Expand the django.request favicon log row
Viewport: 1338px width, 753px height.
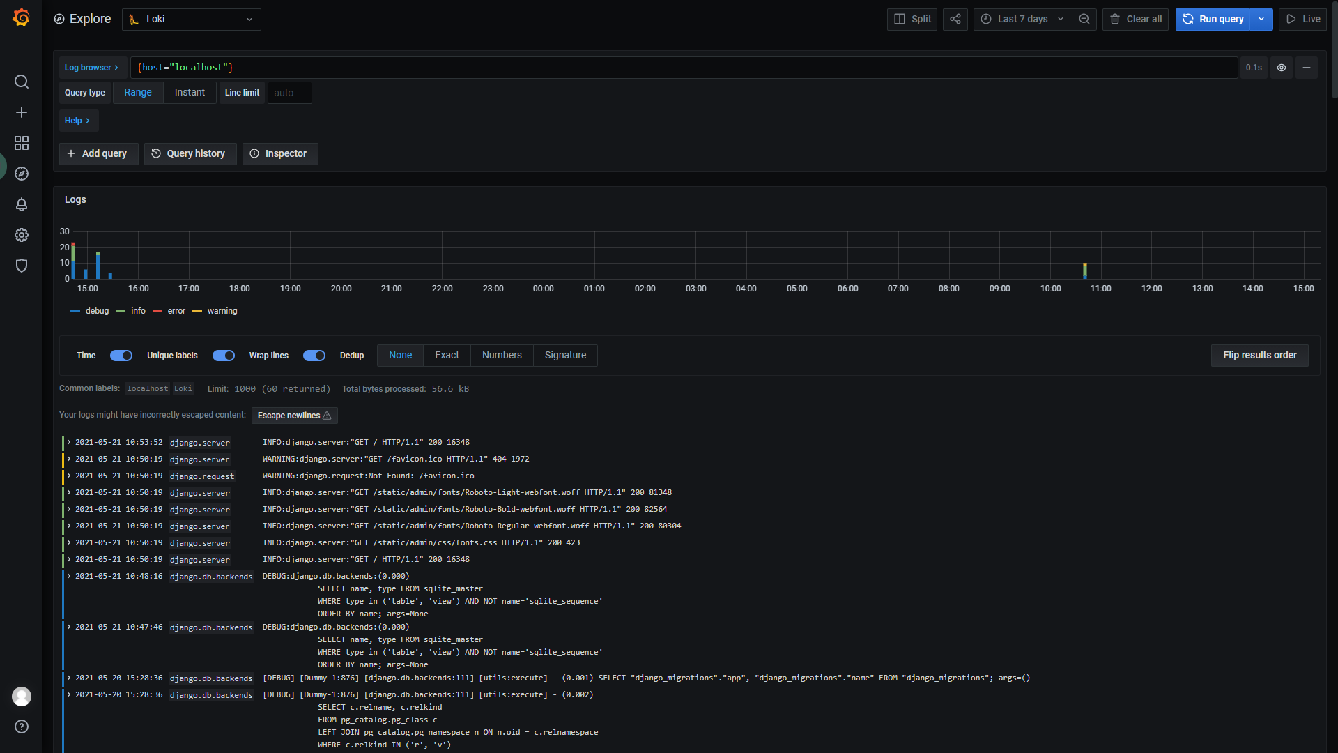click(70, 476)
